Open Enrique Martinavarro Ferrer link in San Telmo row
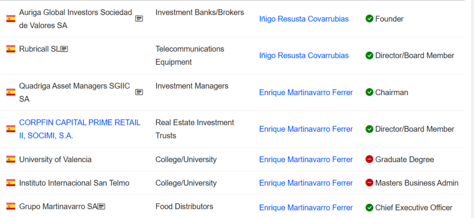Image resolution: width=474 pixels, height=218 pixels. coord(306,183)
